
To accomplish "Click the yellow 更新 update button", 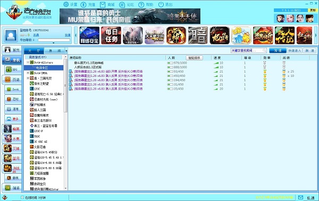I will pos(313,10).
